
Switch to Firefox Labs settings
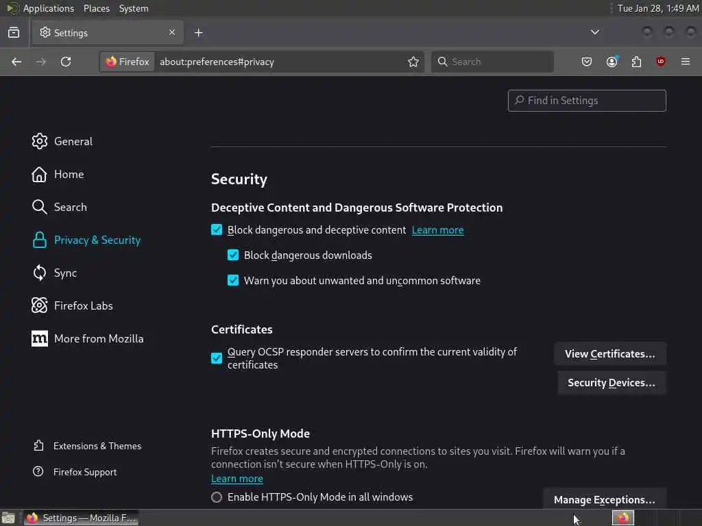pos(83,305)
